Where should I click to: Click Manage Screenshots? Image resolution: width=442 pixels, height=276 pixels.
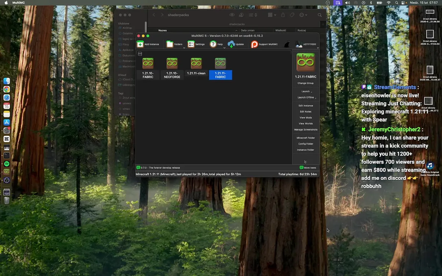tap(305, 130)
